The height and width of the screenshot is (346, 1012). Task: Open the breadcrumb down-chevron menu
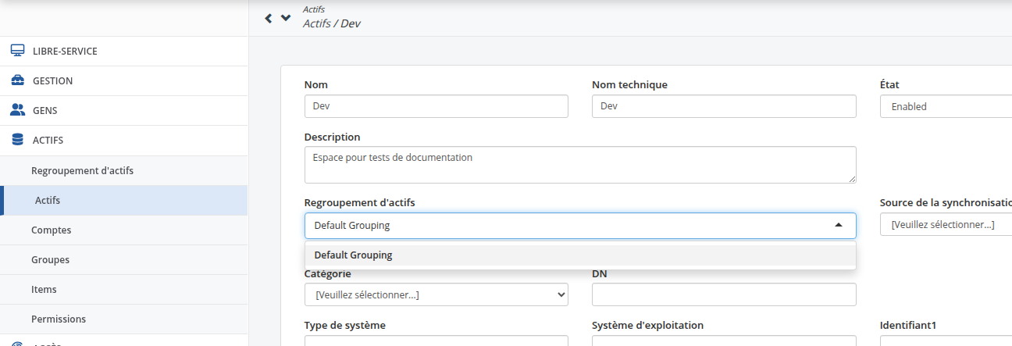286,17
